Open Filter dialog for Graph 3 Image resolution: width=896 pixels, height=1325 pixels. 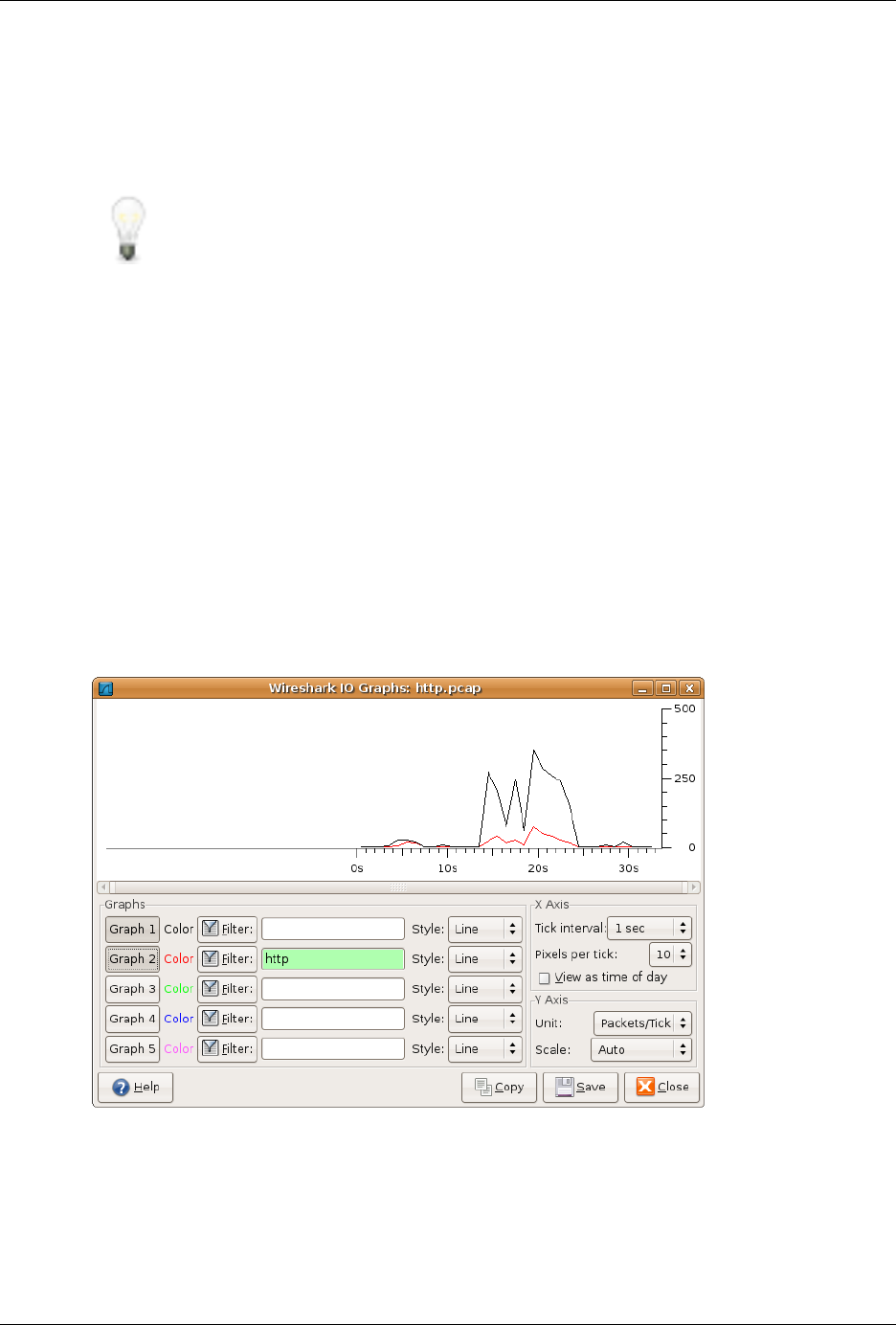coord(227,989)
